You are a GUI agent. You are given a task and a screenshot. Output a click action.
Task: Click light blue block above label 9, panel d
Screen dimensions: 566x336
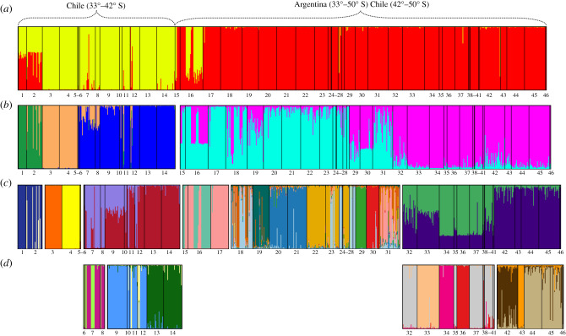click(117, 296)
